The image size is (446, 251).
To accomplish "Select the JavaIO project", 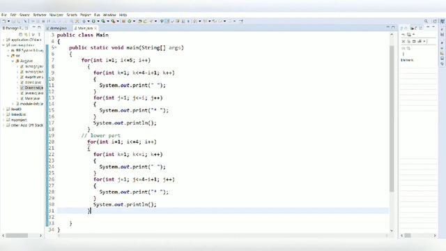I will [x=16, y=109].
